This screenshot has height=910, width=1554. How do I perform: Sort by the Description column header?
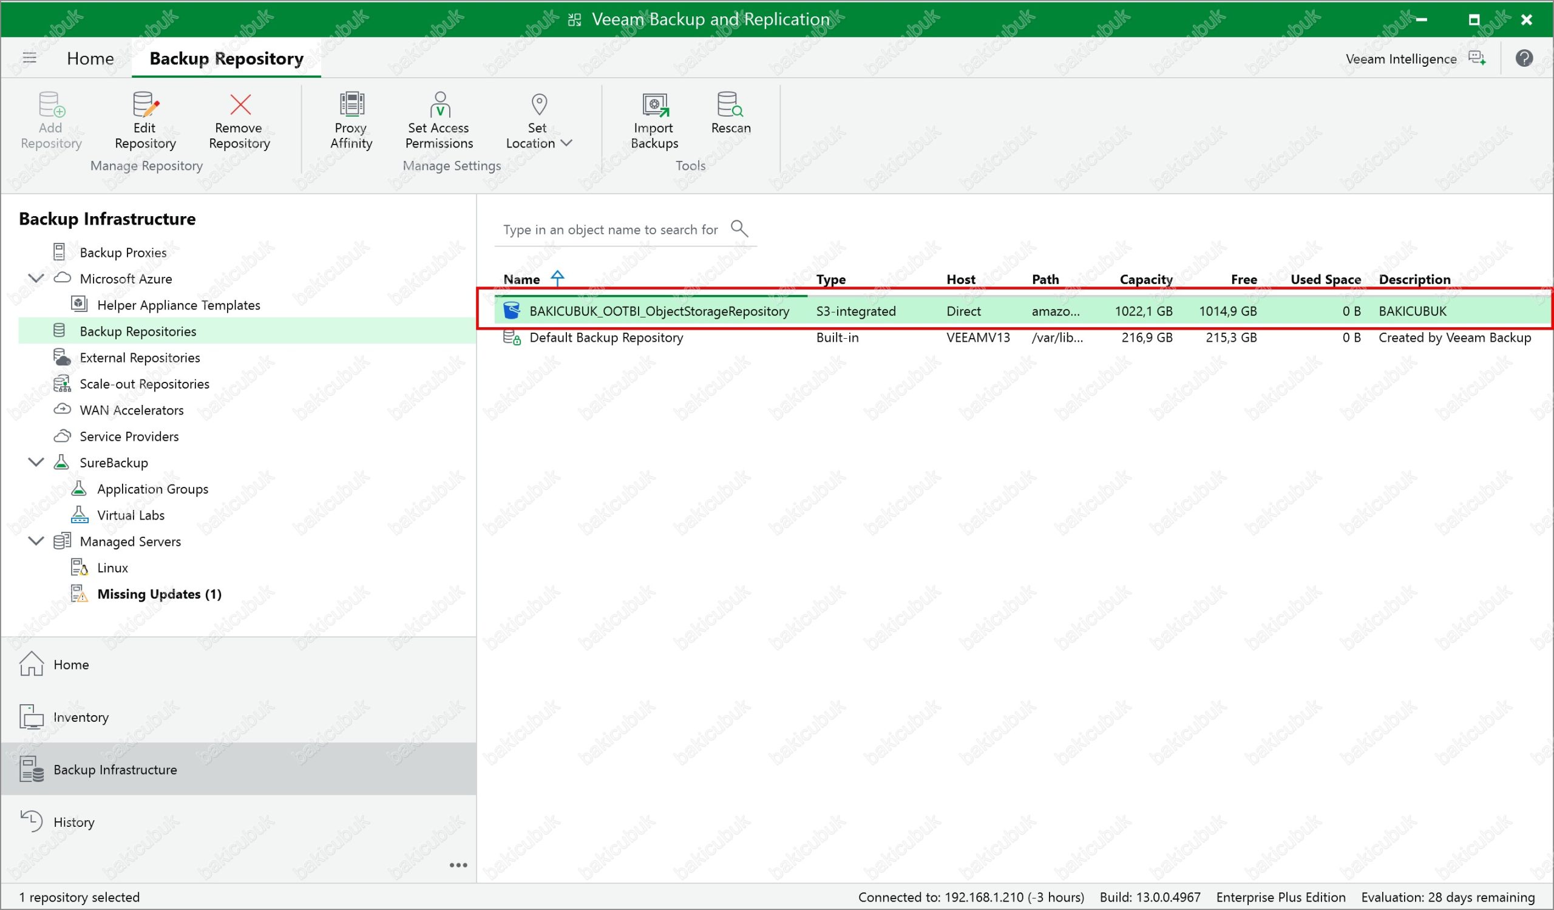(x=1414, y=279)
